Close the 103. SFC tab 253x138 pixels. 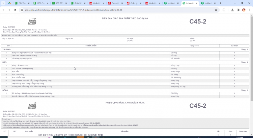click(66, 3)
